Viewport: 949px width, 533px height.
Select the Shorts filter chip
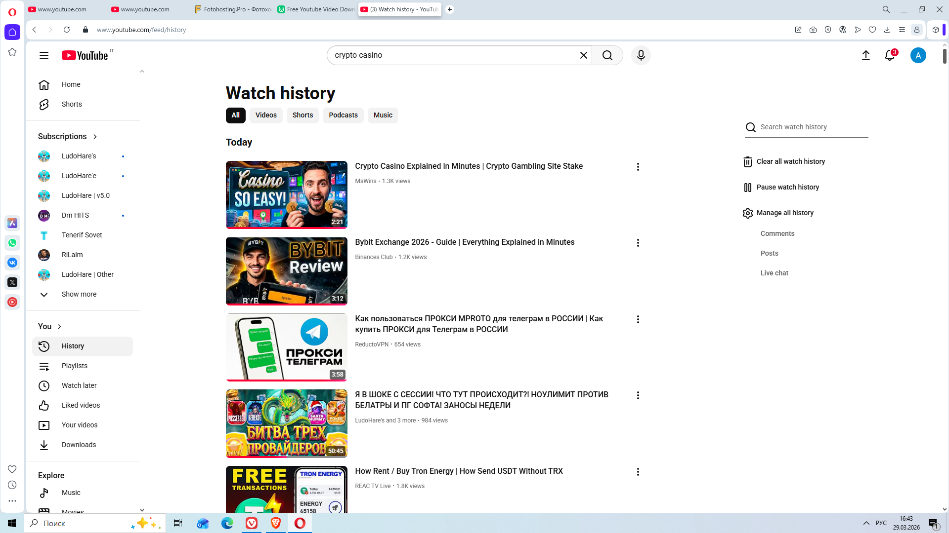(x=302, y=115)
